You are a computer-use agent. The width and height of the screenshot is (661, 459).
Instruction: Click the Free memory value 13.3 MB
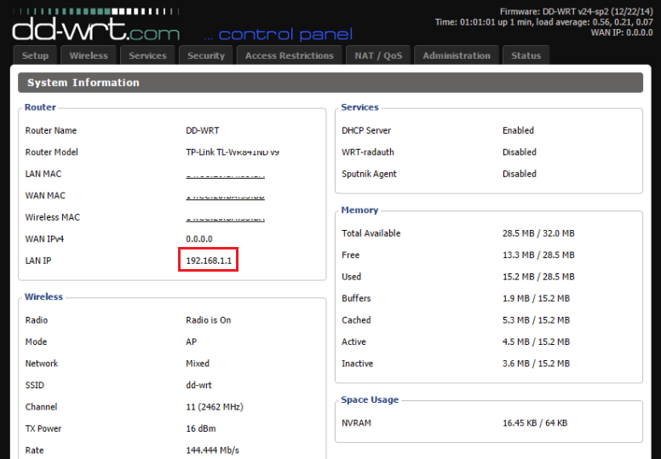pyautogui.click(x=538, y=255)
